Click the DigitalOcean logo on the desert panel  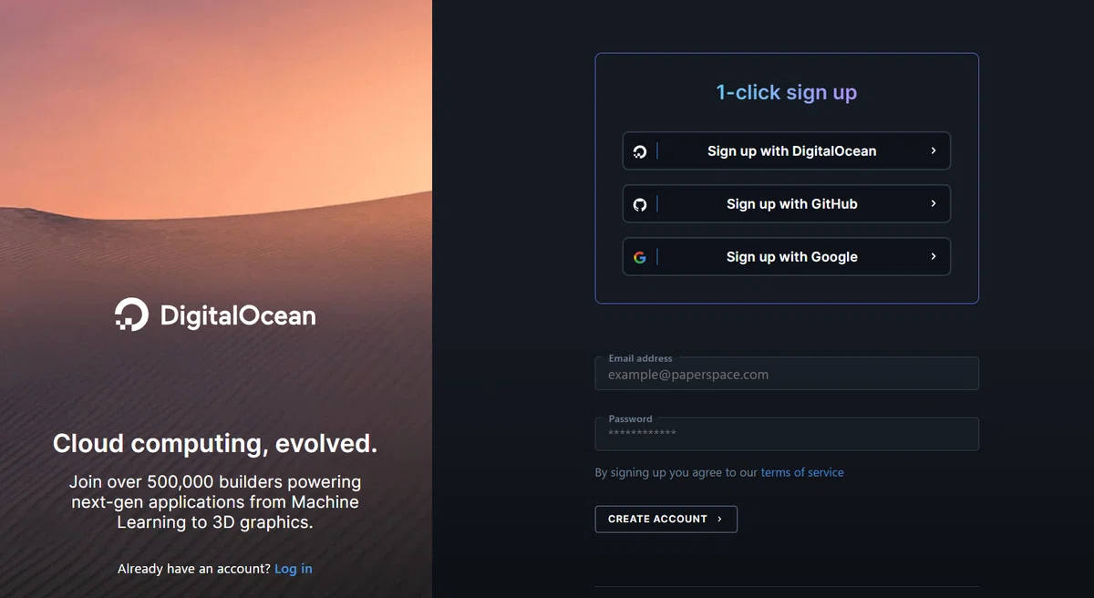click(x=131, y=314)
